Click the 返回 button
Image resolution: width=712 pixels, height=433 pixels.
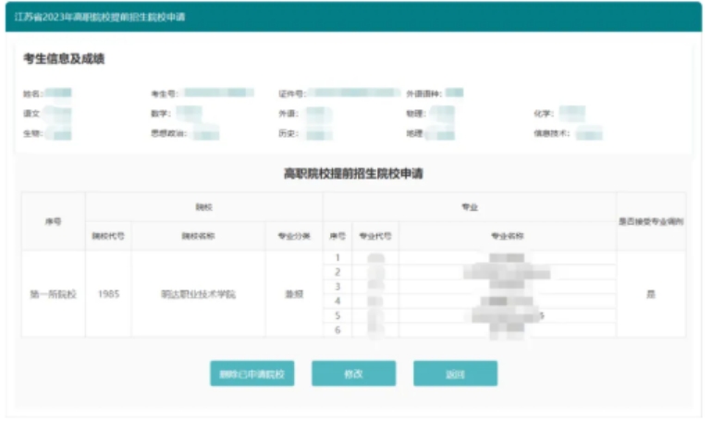pos(455,374)
